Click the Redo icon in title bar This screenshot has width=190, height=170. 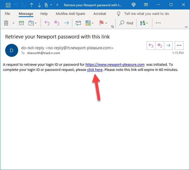24,5
